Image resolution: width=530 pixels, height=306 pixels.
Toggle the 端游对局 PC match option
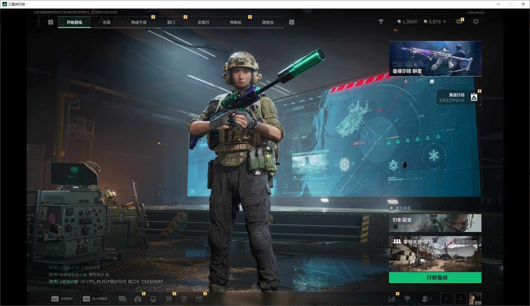[466, 242]
